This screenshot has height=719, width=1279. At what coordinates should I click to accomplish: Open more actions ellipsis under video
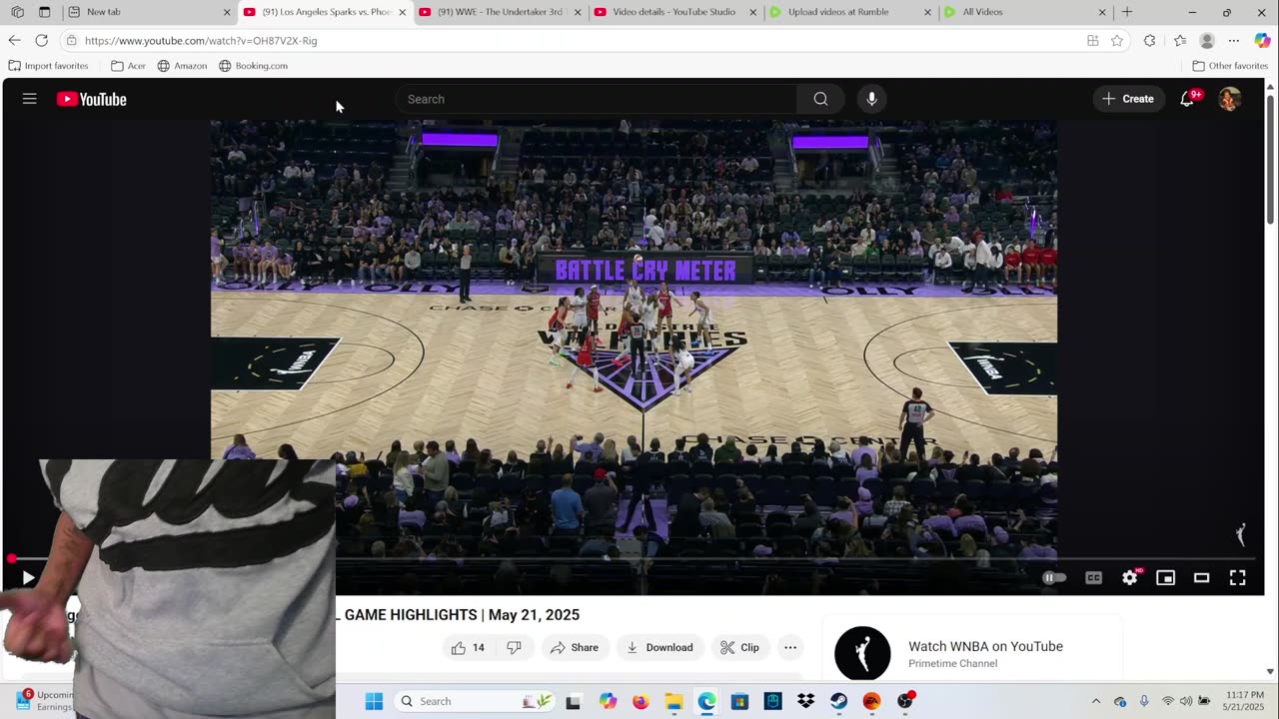pos(790,647)
